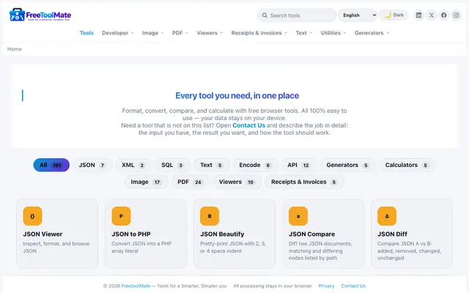Filter tools by JSON
Screen dimensions: 469x293
92,165
